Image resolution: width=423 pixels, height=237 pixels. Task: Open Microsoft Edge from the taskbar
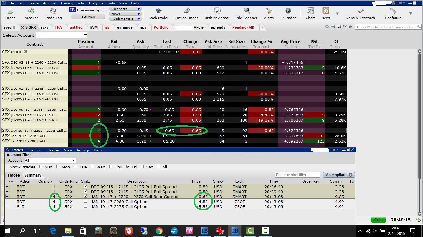tap(53, 231)
